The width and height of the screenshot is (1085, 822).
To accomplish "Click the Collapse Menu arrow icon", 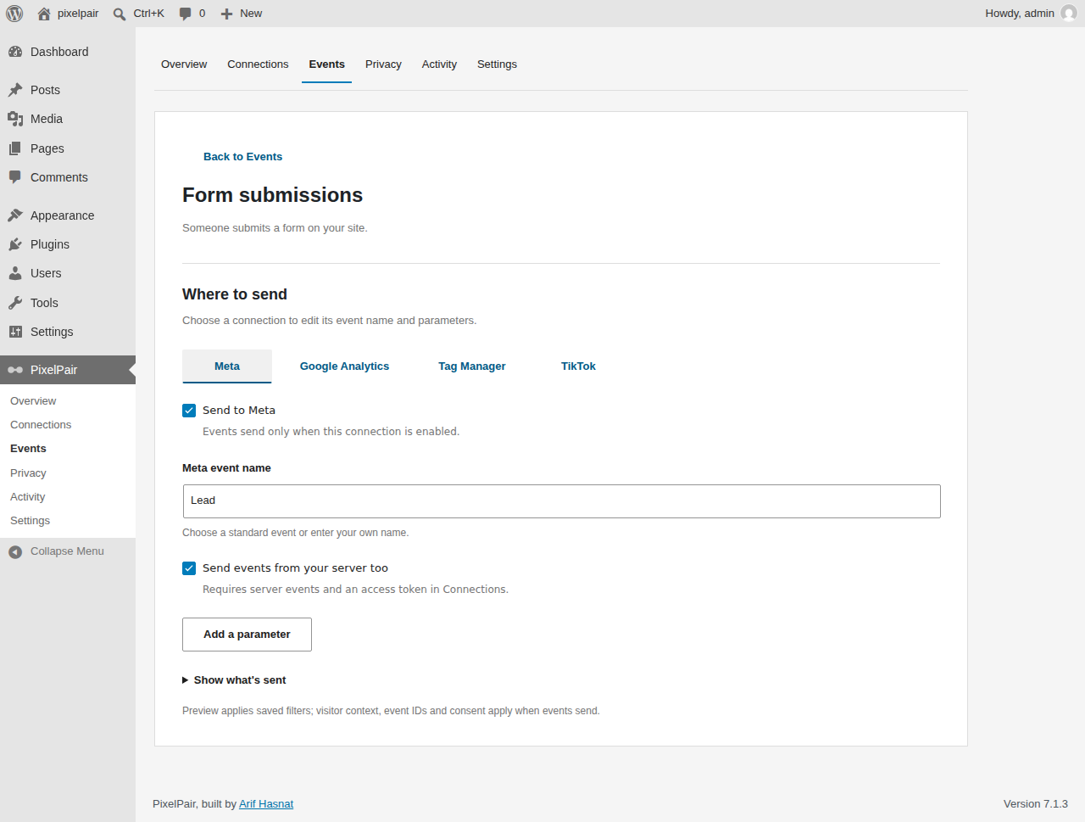I will [x=15, y=552].
